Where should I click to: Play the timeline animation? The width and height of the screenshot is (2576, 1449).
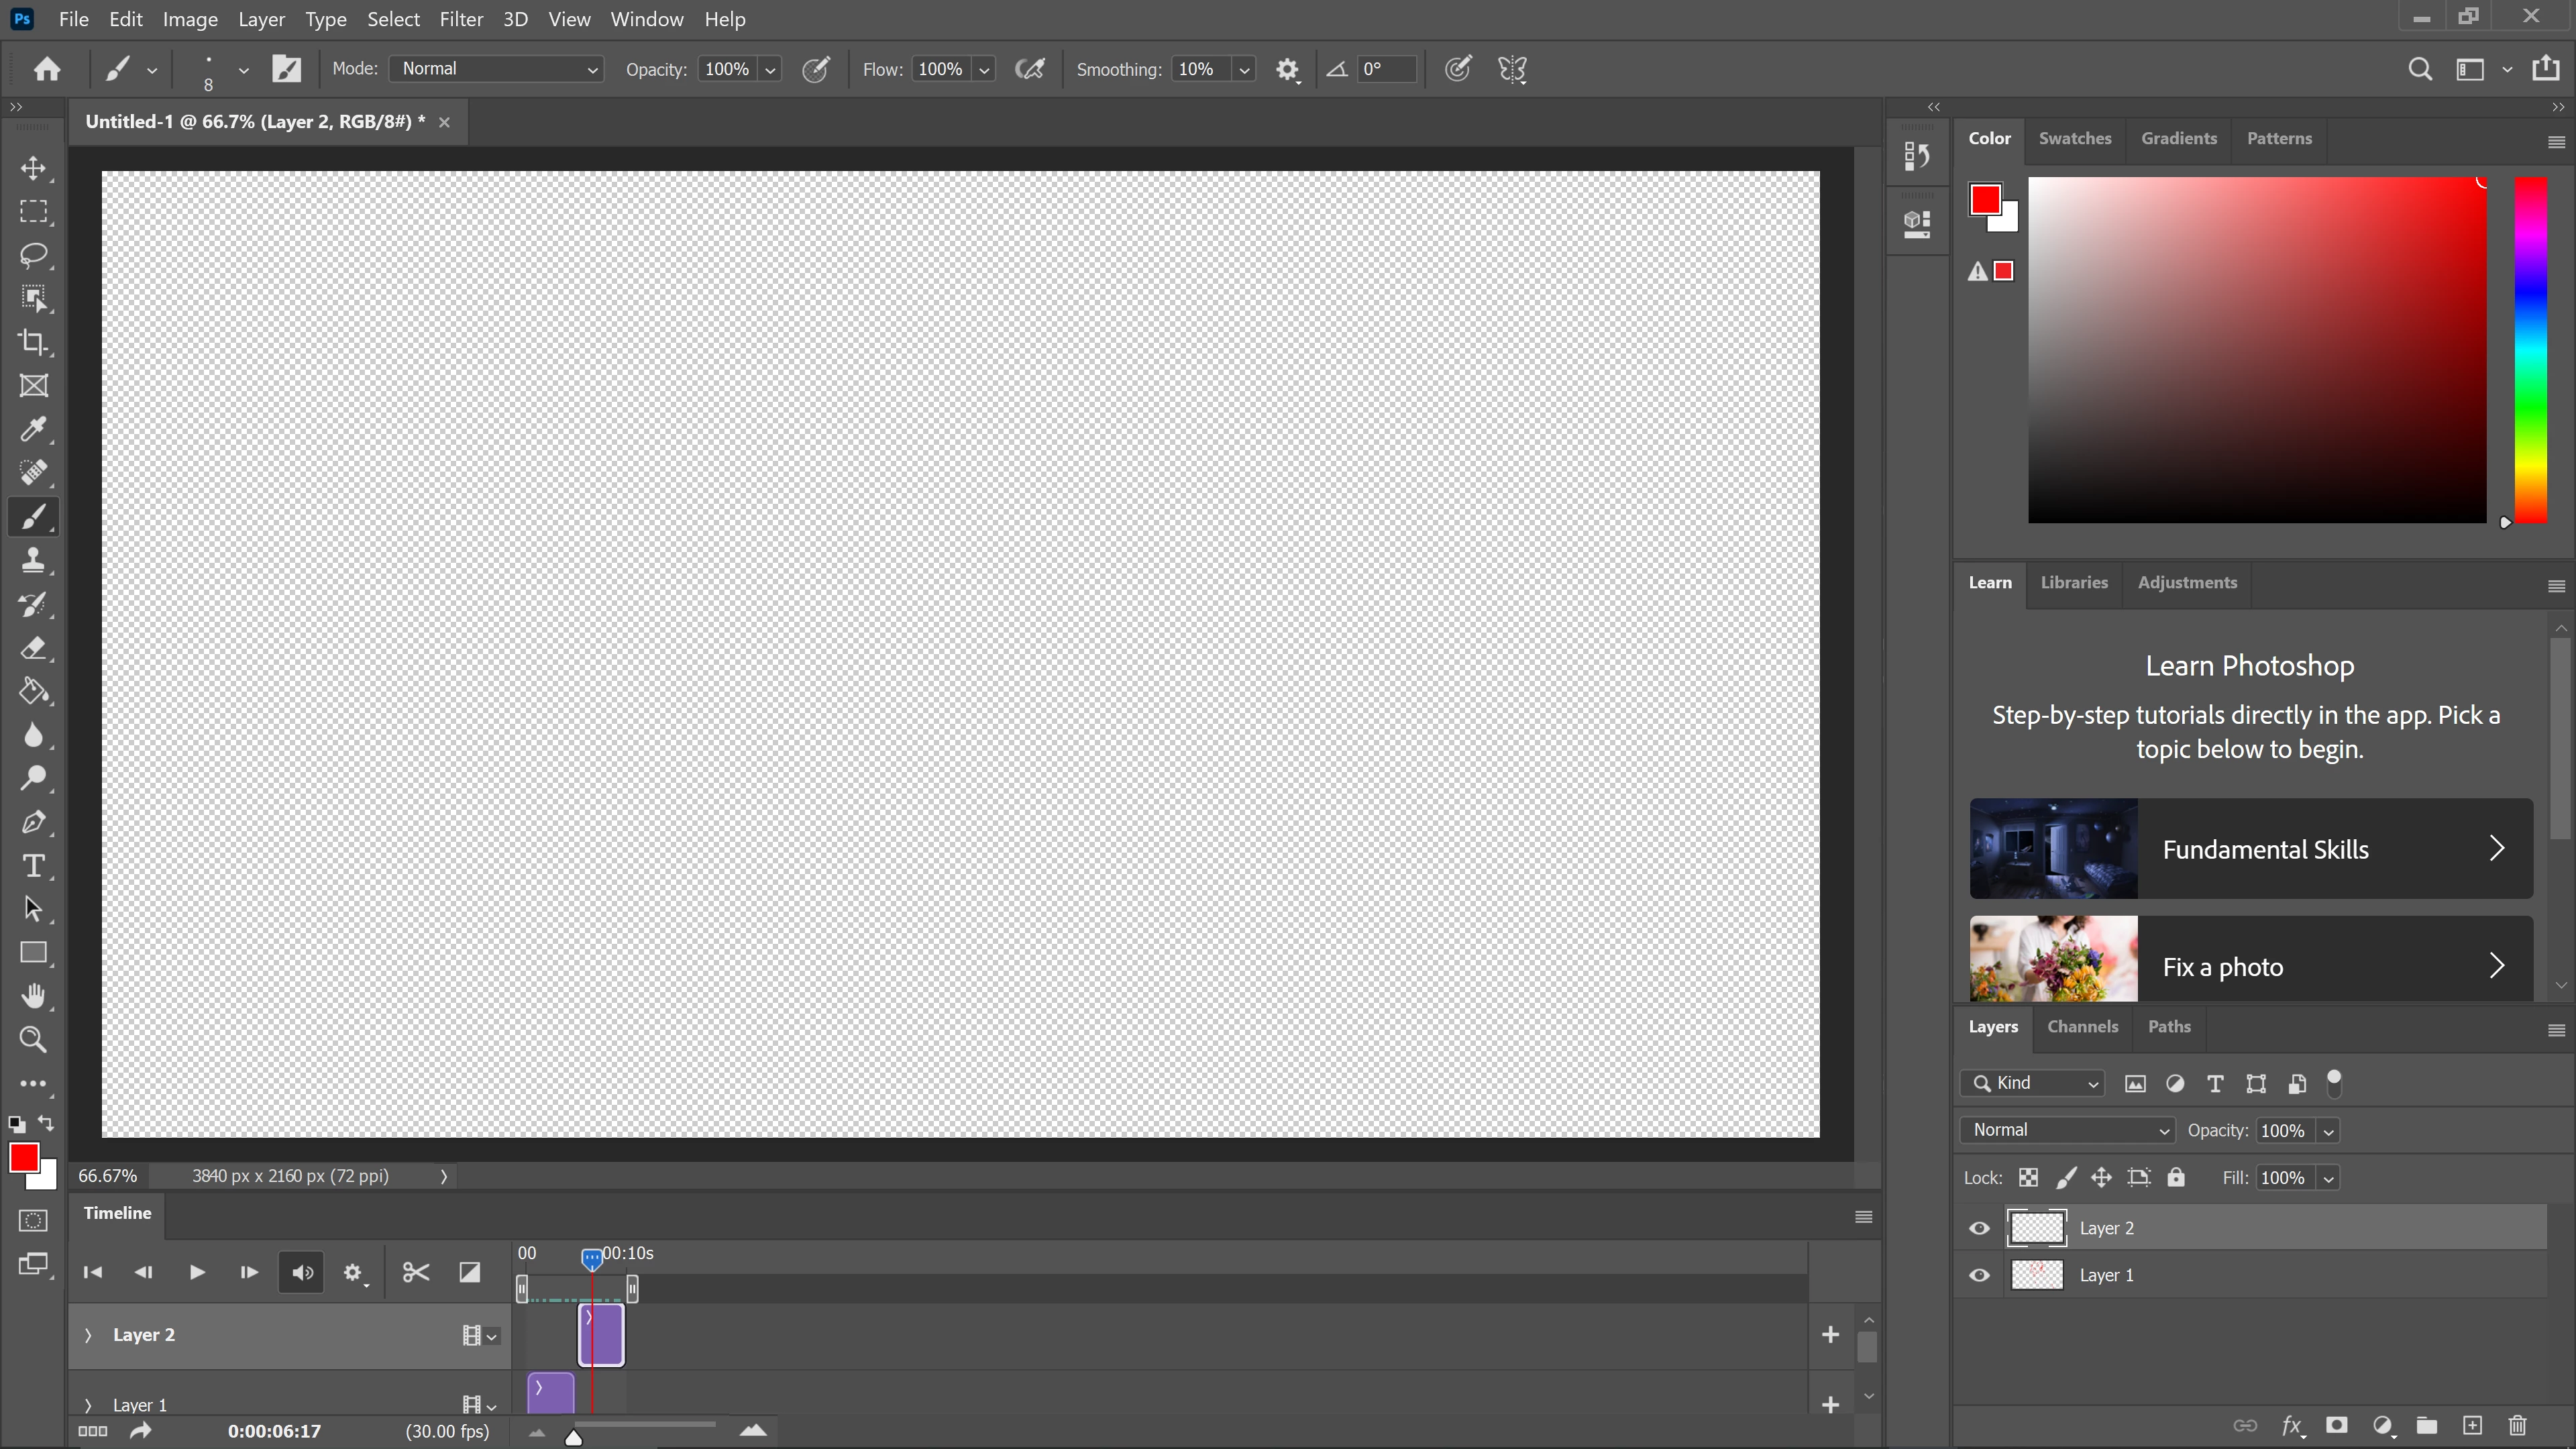[x=196, y=1273]
